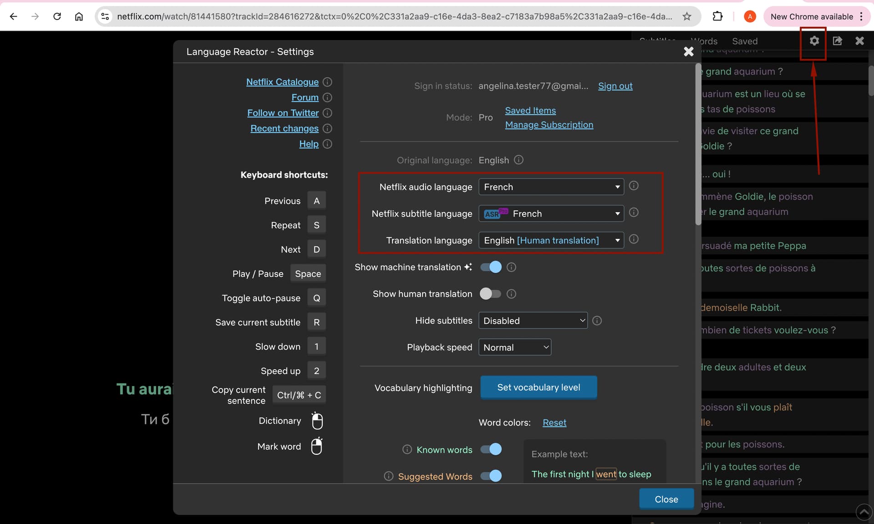Click info icon beside Netflix Catalogue link
Image resolution: width=874 pixels, height=524 pixels.
pyautogui.click(x=327, y=82)
